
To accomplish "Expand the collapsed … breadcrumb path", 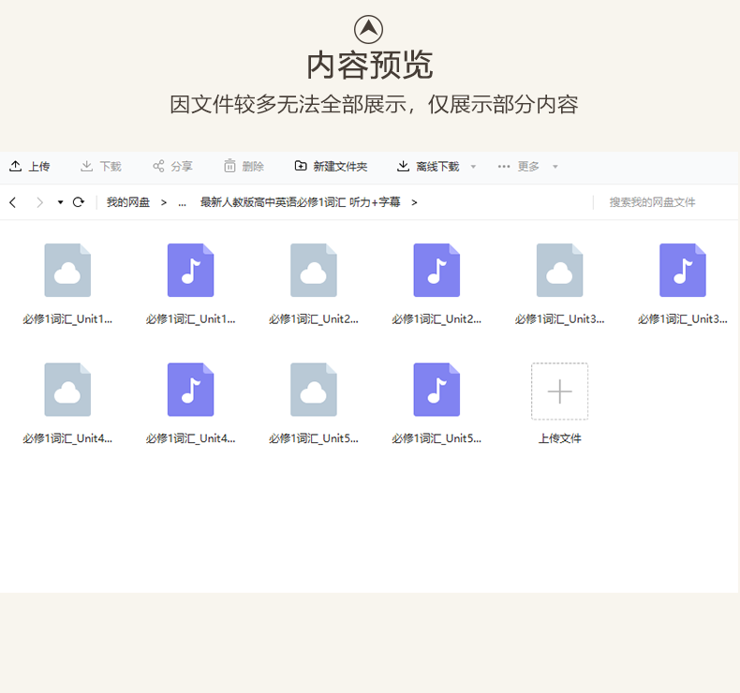I will pyautogui.click(x=182, y=203).
